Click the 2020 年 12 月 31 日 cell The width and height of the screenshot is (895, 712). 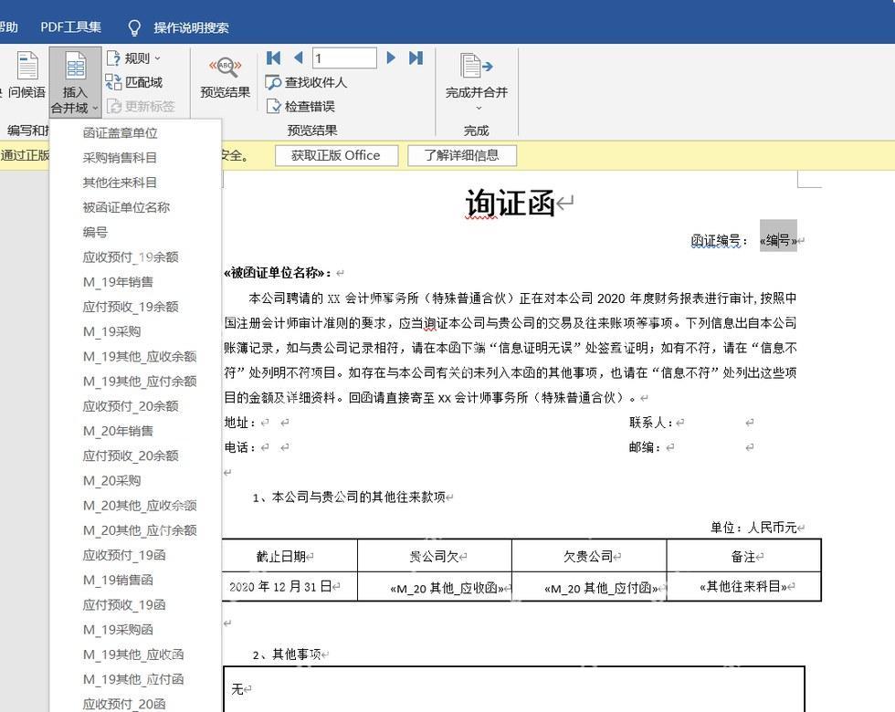(x=280, y=586)
